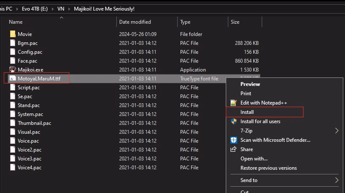
Task: Click the Voice4.pac file icon
Action: pos(12,168)
